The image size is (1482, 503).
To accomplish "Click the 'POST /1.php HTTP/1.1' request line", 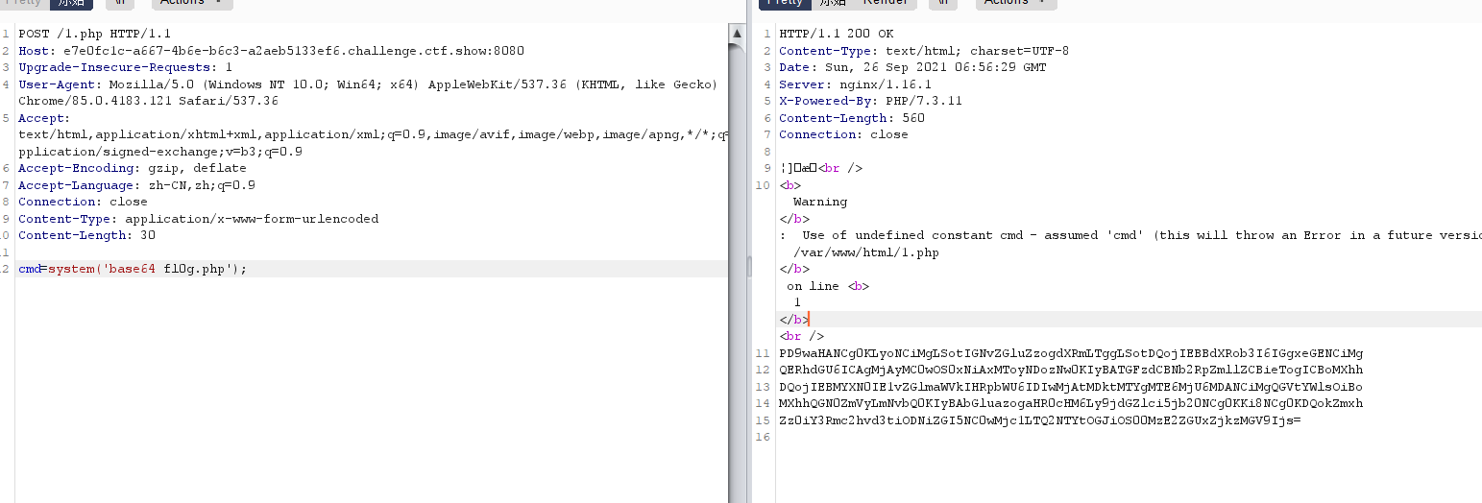I will pos(95,34).
